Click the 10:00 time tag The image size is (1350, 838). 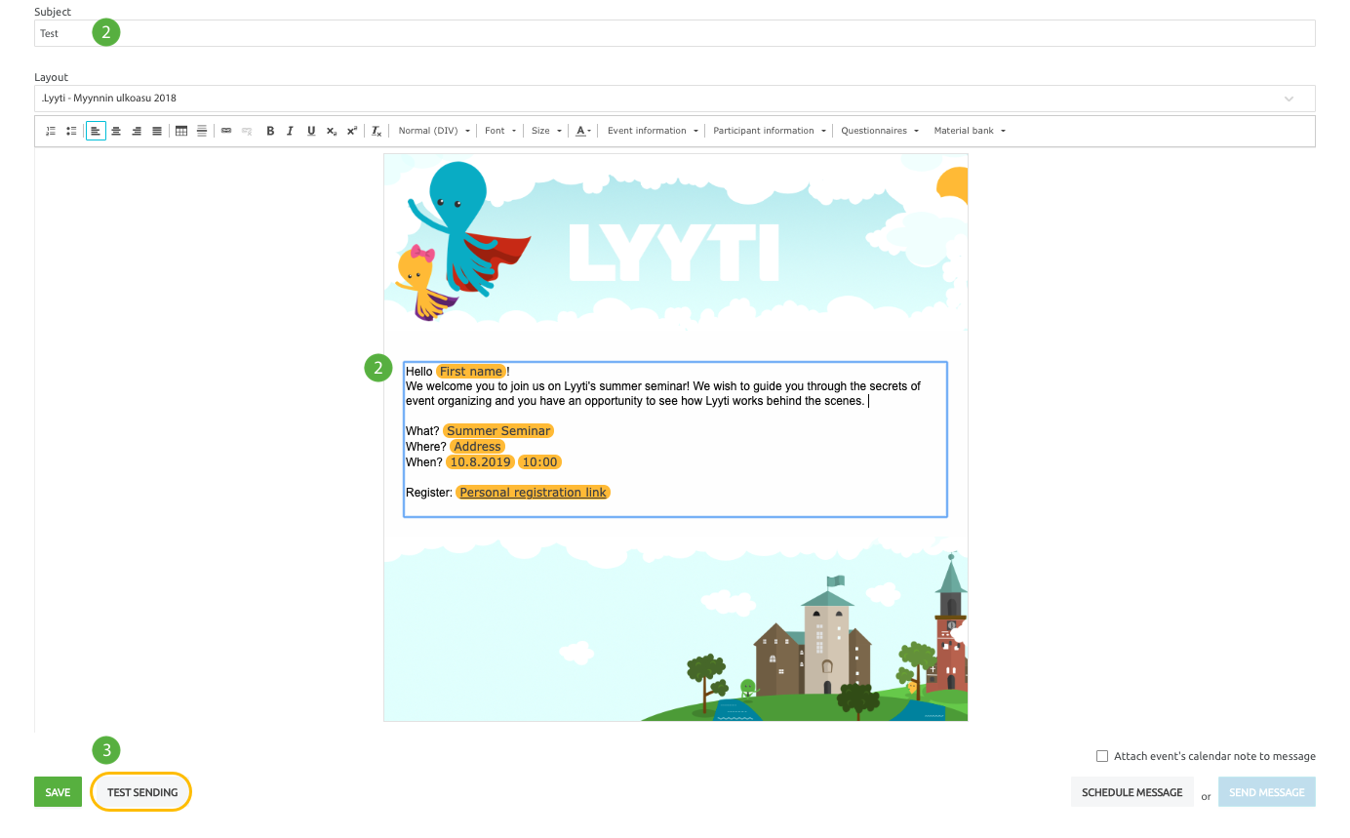click(539, 462)
